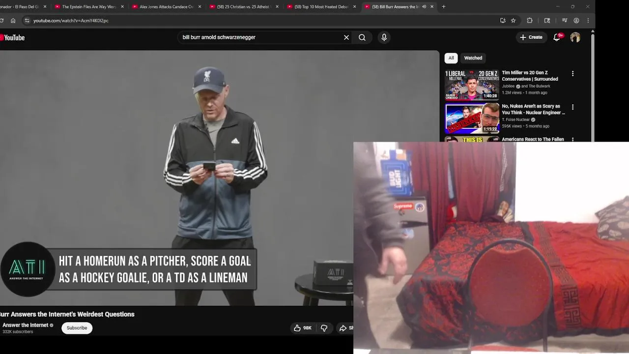Open the browser extensions puzzle icon

tap(530, 21)
